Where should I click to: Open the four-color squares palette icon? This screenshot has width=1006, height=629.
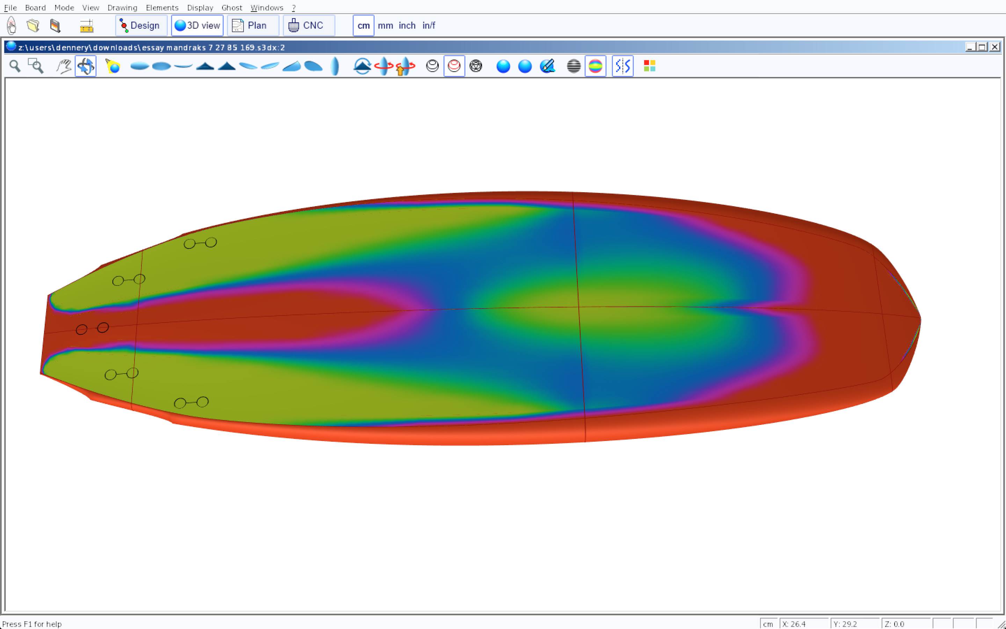click(x=649, y=66)
